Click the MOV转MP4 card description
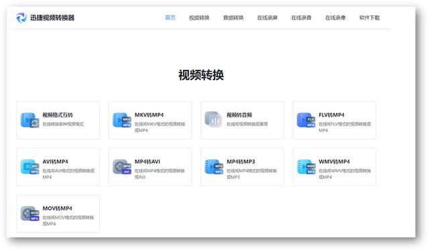Screen dimensions: 429x251 pos(68,221)
